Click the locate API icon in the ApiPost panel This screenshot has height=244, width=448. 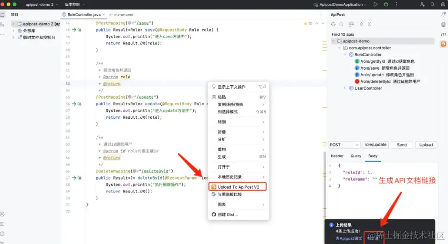click(x=351, y=24)
